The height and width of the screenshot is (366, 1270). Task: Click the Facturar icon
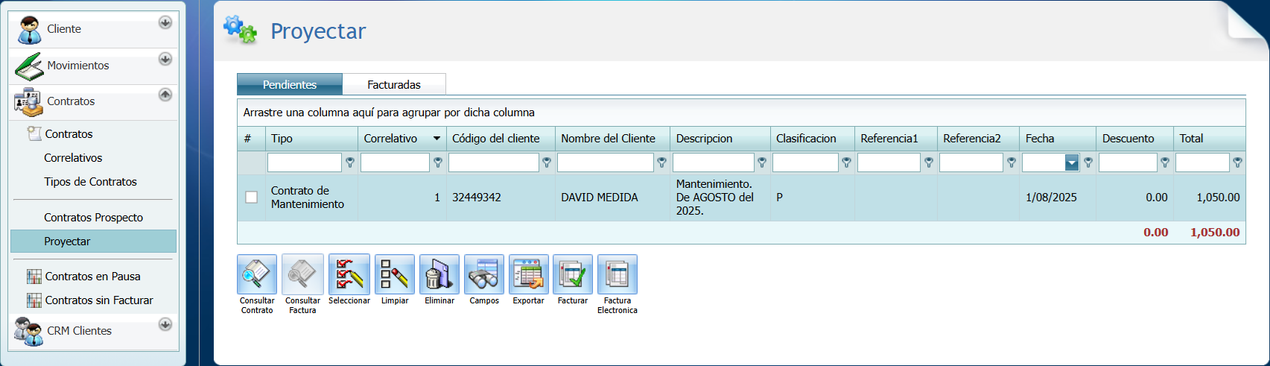click(x=573, y=274)
